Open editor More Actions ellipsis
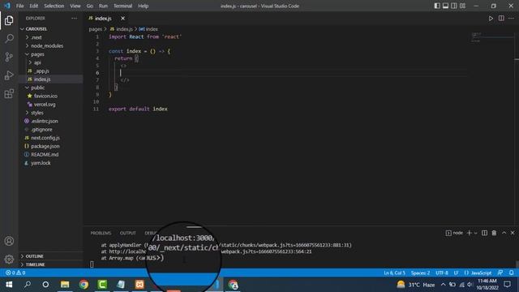 pos(511,19)
